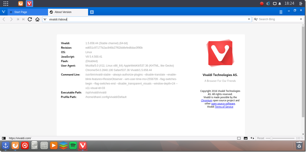Click the Vivaldi Technologies AS. heading
The height and width of the screenshot is (152, 306).
click(x=220, y=75)
